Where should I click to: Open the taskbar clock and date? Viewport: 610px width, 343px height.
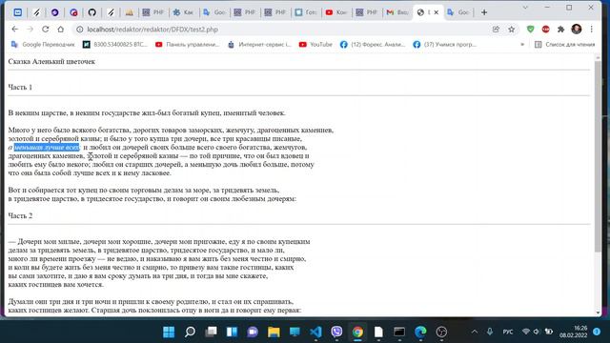[x=574, y=332]
